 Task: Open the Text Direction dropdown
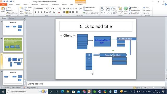(x=89, y=8)
